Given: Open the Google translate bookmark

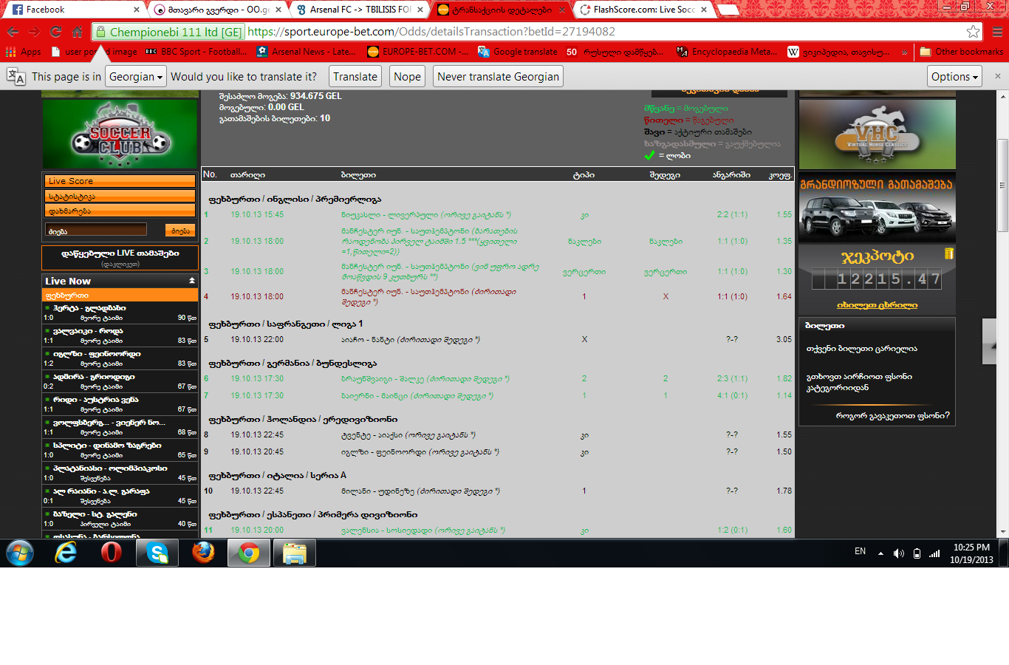Looking at the screenshot, I should [x=517, y=52].
